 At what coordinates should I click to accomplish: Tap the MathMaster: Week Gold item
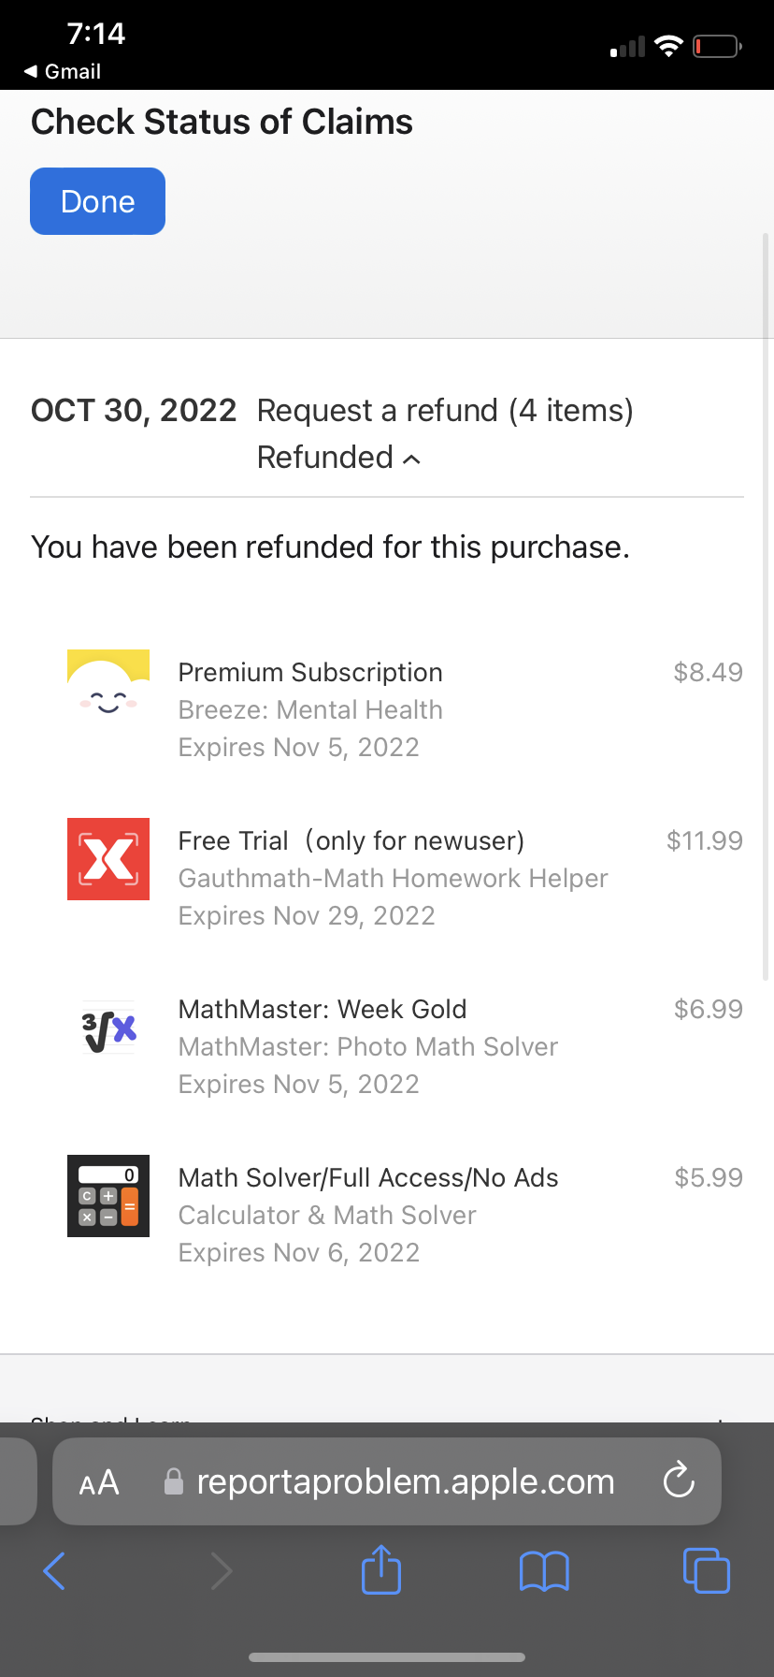[x=322, y=1009]
